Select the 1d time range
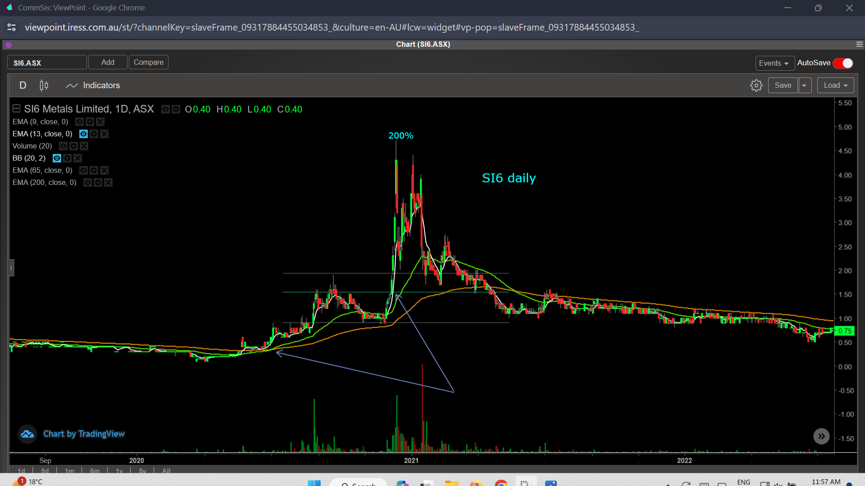This screenshot has width=865, height=486. [21, 471]
